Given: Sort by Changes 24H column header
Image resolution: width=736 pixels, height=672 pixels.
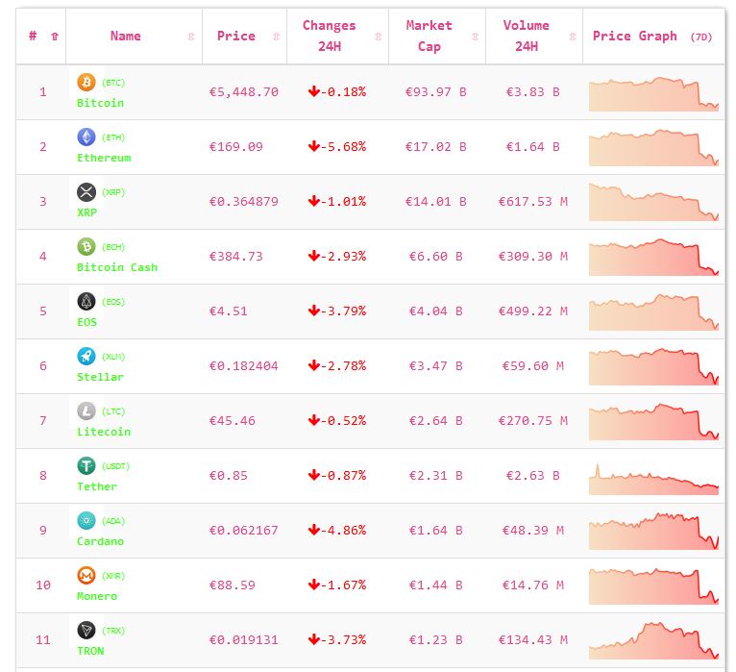Looking at the screenshot, I should tap(329, 37).
